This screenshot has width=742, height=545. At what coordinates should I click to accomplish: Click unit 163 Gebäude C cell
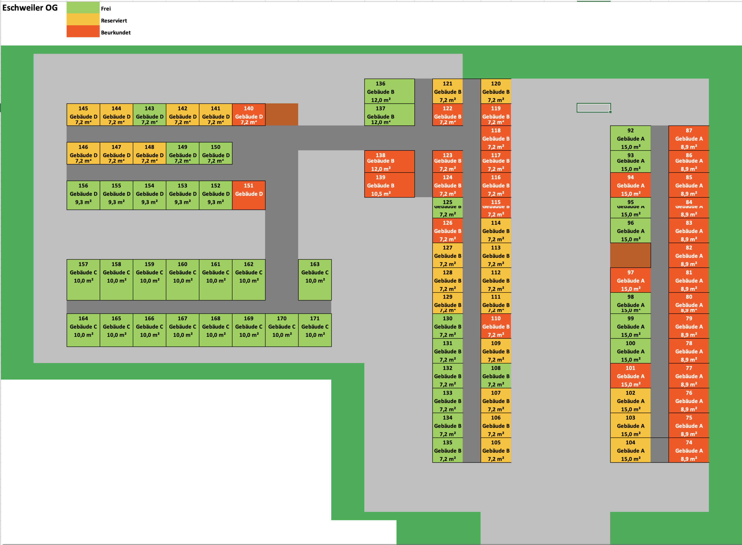[x=314, y=280]
